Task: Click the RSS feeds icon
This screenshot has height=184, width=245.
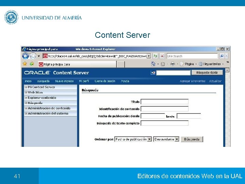Action: pyautogui.click(x=163, y=64)
